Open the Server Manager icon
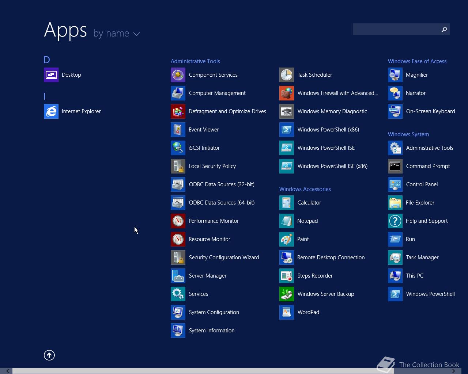 pyautogui.click(x=178, y=276)
